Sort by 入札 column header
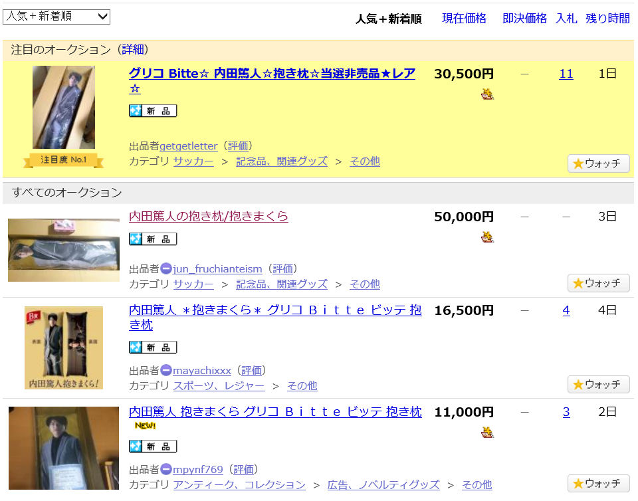The height and width of the screenshot is (501, 638). (566, 19)
